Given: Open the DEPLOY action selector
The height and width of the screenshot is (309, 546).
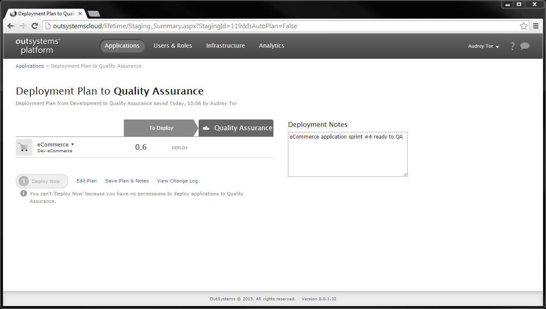Looking at the screenshot, I should (180, 148).
